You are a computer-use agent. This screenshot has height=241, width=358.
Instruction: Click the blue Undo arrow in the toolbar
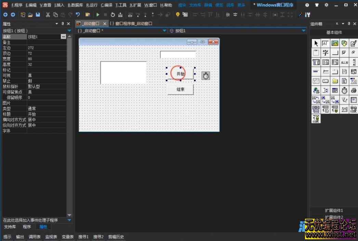click(78, 15)
